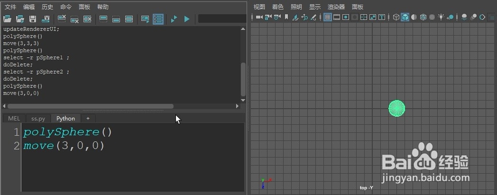The image size is (497, 195).
Task: Click the 2D Pan/Zoom icon
Action: pyautogui.click(x=305, y=17)
